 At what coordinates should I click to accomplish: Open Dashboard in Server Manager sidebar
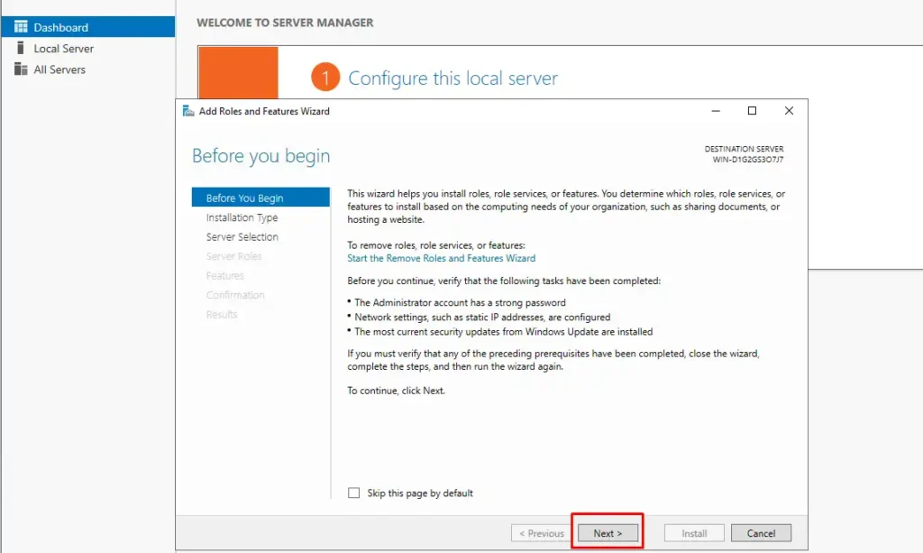click(87, 27)
